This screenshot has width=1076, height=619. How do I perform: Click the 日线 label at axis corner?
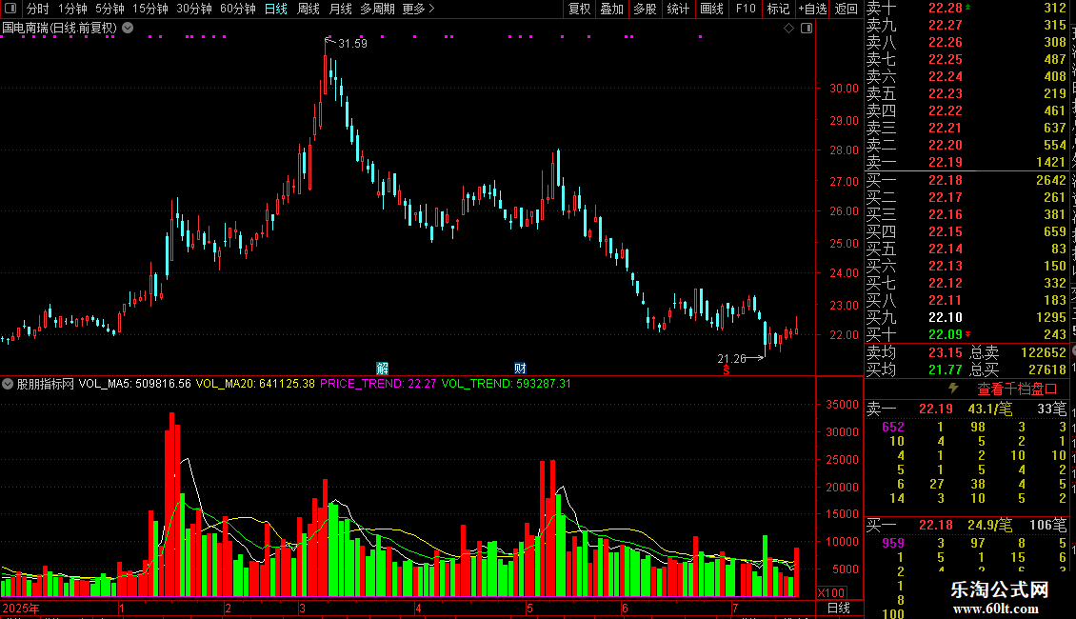pyautogui.click(x=839, y=608)
